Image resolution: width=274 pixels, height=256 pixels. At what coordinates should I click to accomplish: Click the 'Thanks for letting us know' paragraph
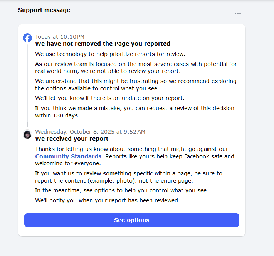pos(134,156)
